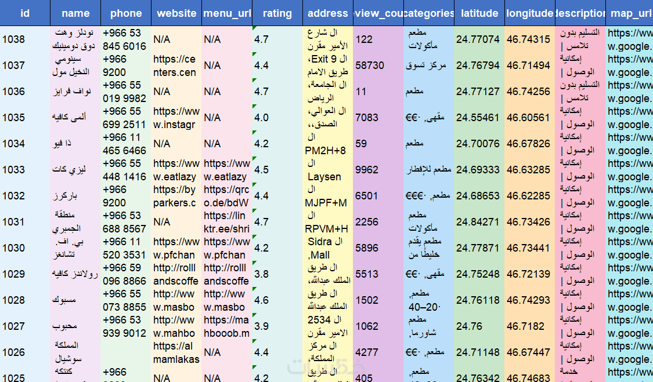The width and height of the screenshot is (653, 382).
Task: Open menu link 'https://linktr.ee/shri'
Action: pyautogui.click(x=227, y=222)
